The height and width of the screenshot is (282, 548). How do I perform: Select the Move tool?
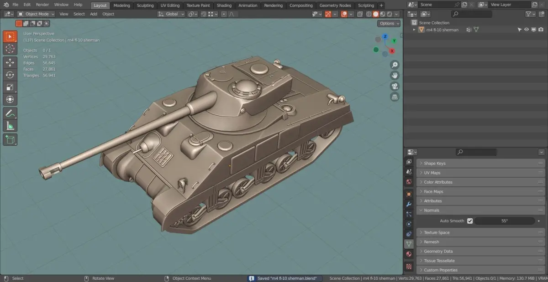(x=10, y=63)
